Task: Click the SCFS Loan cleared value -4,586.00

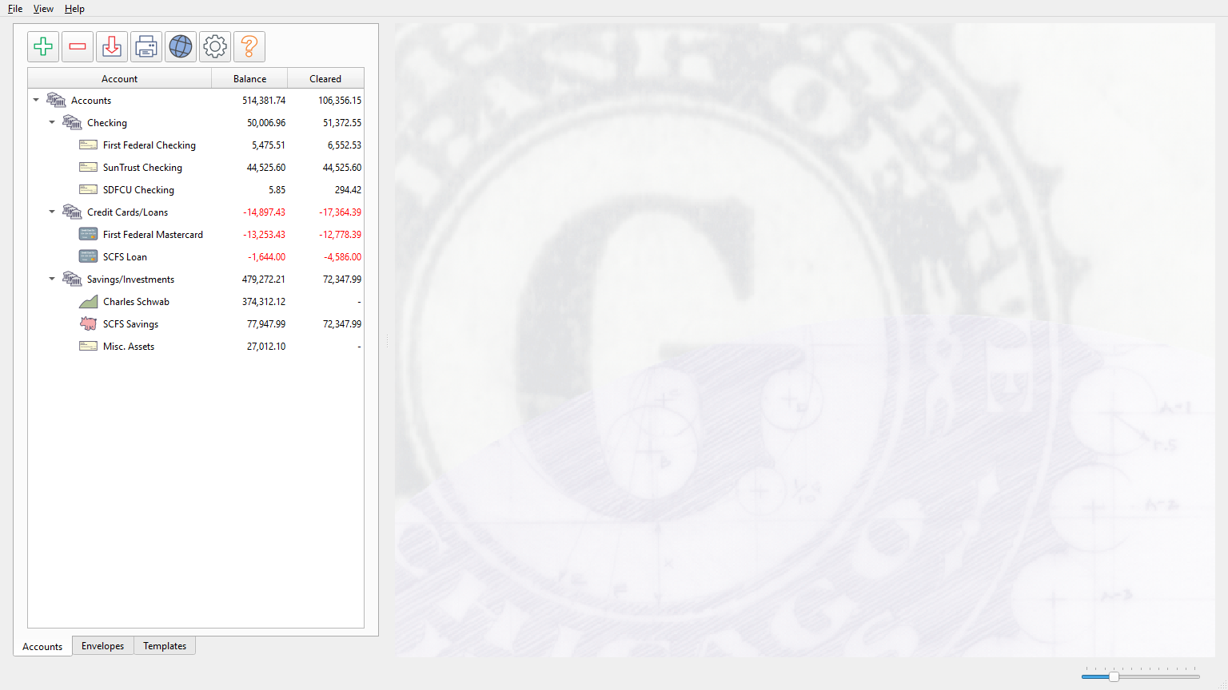Action: click(x=342, y=257)
